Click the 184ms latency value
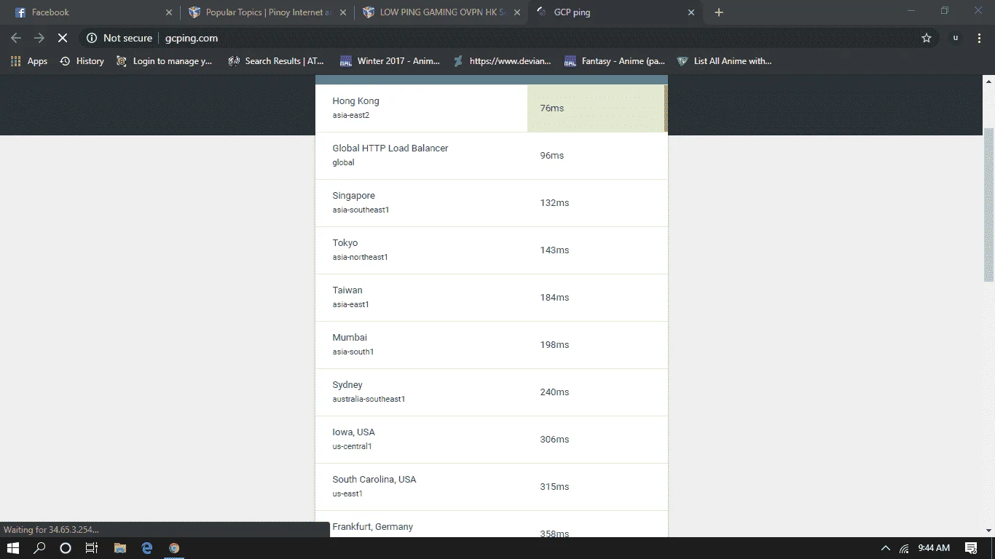Image resolution: width=995 pixels, height=559 pixels. (554, 298)
